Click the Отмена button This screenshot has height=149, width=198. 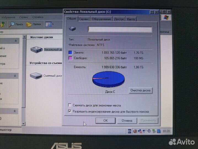coord(127,121)
